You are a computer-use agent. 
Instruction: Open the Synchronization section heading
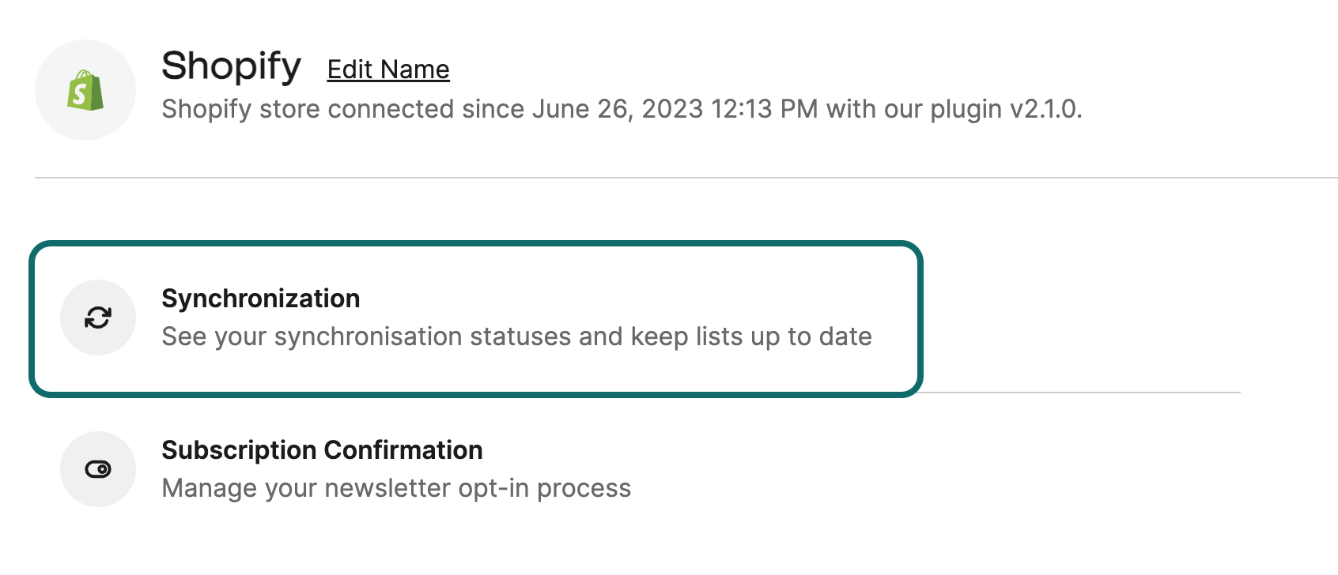coord(261,299)
